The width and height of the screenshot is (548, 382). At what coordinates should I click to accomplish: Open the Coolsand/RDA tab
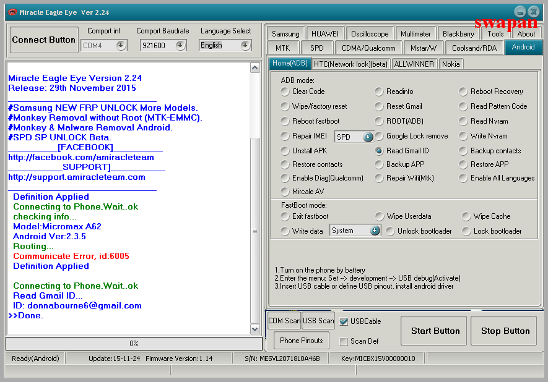(x=474, y=48)
